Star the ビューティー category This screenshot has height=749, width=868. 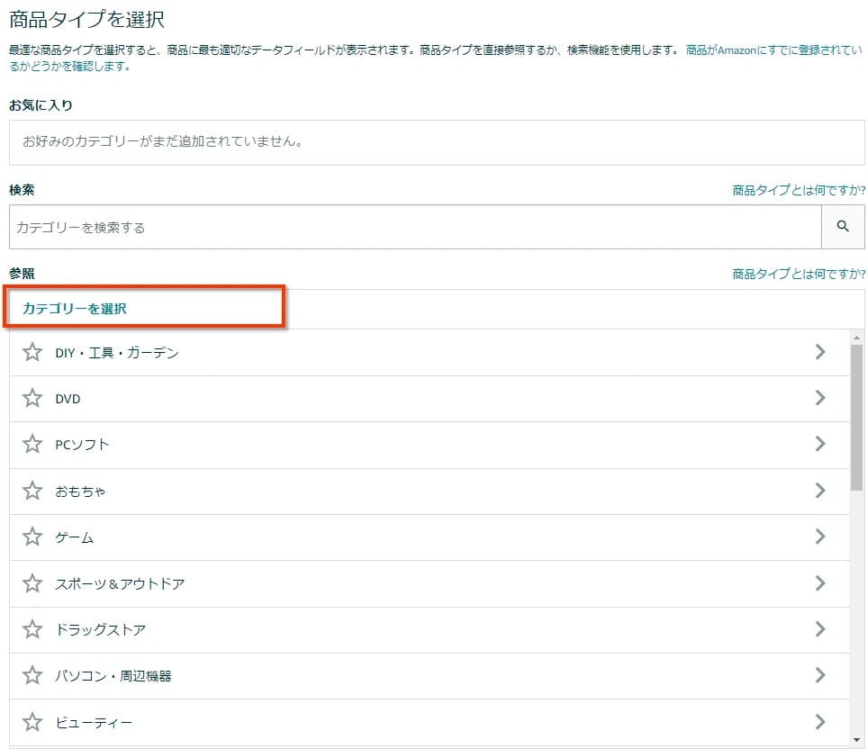tap(32, 721)
